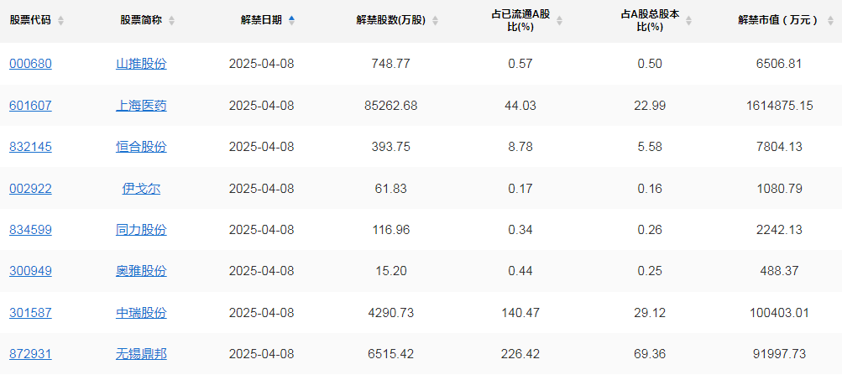Select total share ratio 5.58 cell

(x=650, y=147)
